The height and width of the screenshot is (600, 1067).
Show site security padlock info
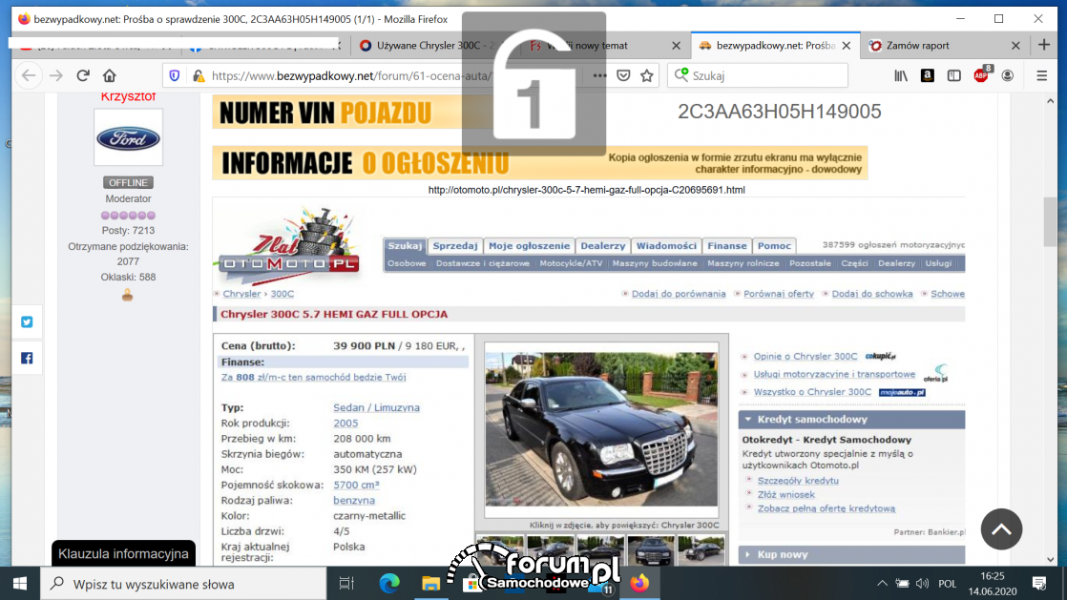[x=199, y=75]
